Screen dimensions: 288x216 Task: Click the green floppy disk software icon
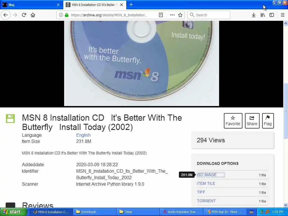pos(10,118)
